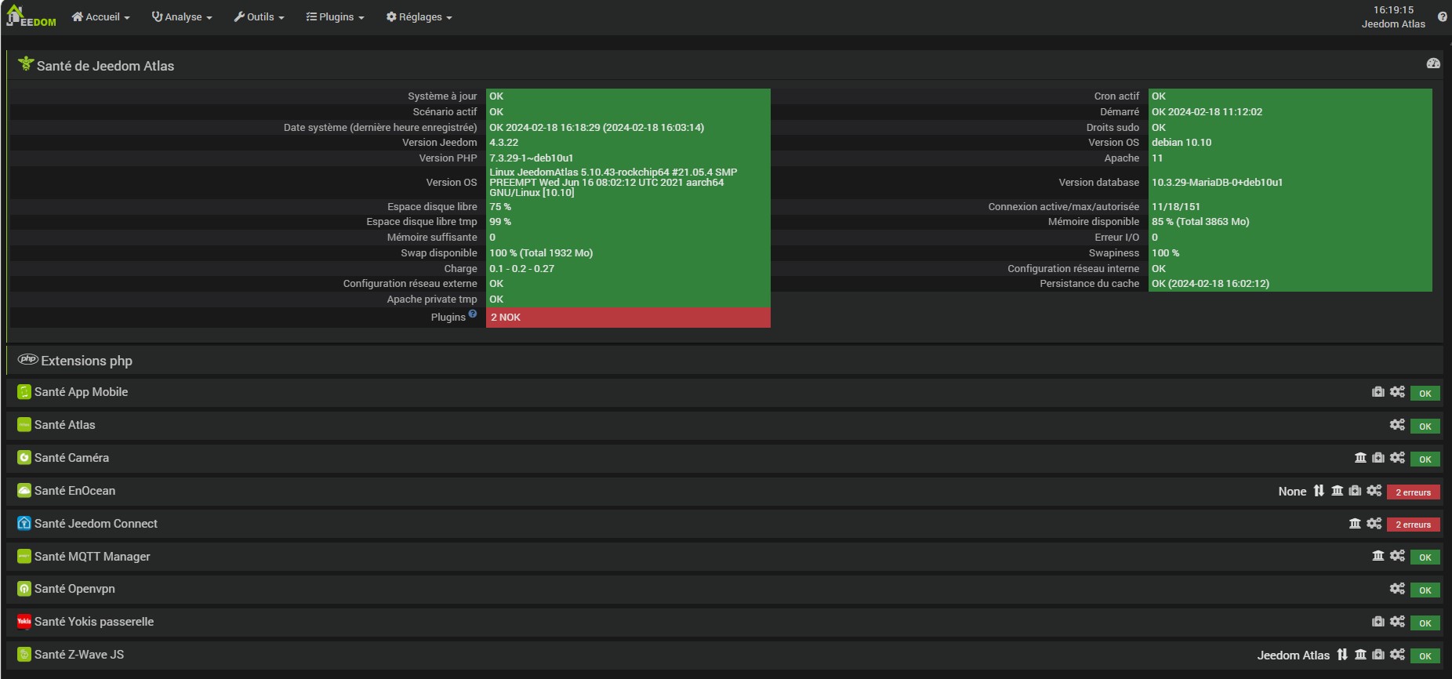Viewport: 1452px width, 679px height.
Task: Open the help question mark icon
Action: (1443, 16)
